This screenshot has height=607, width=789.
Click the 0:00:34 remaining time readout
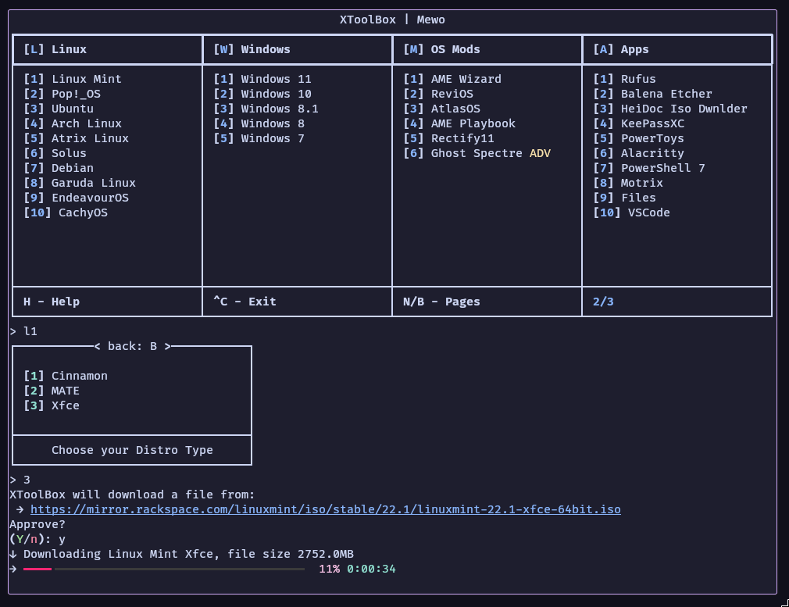(371, 570)
